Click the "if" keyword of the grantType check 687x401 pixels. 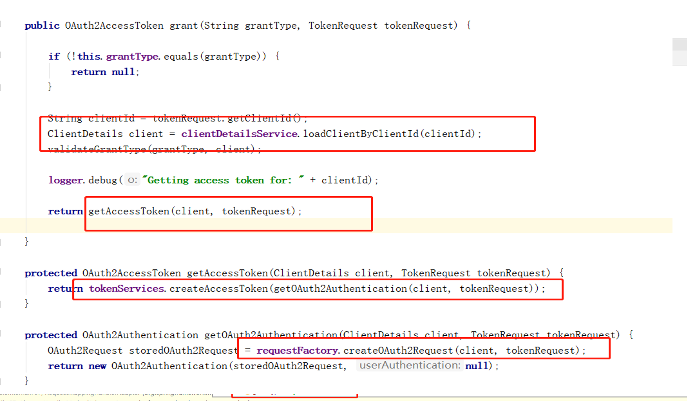coord(54,57)
